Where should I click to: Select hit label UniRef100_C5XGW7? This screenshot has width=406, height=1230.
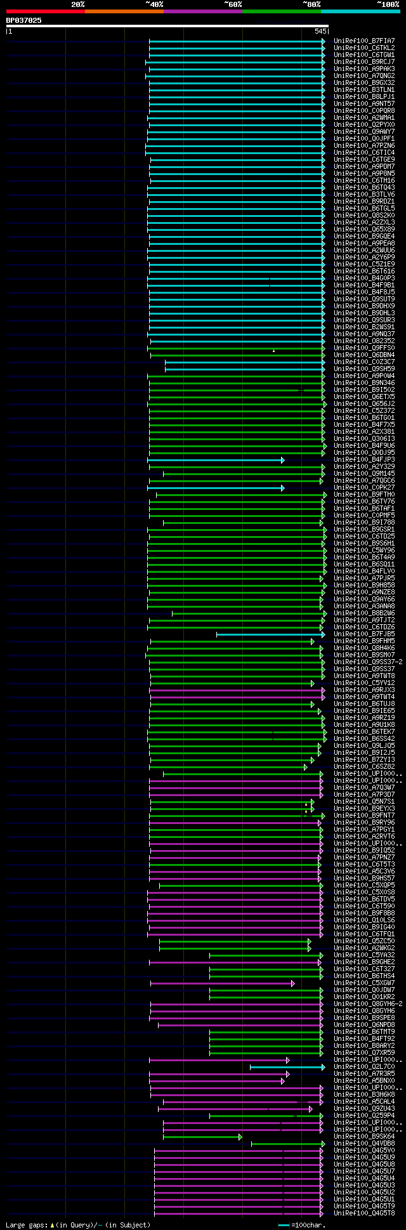click(x=364, y=983)
